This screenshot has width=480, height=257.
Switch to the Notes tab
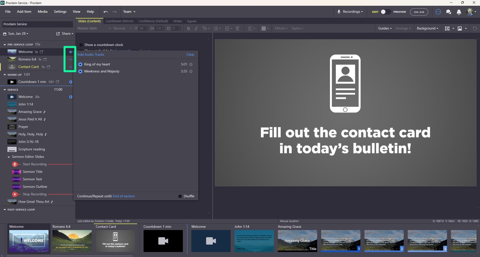178,21
